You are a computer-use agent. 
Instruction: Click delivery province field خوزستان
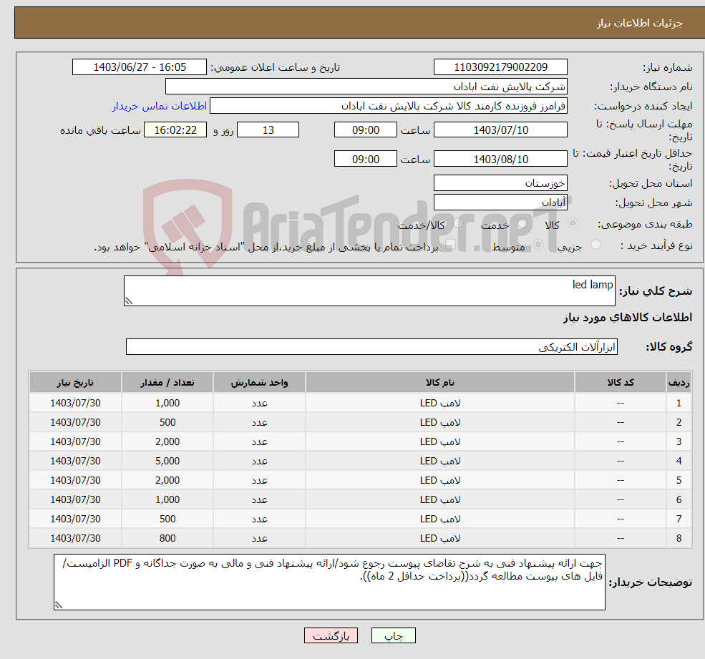(500, 183)
